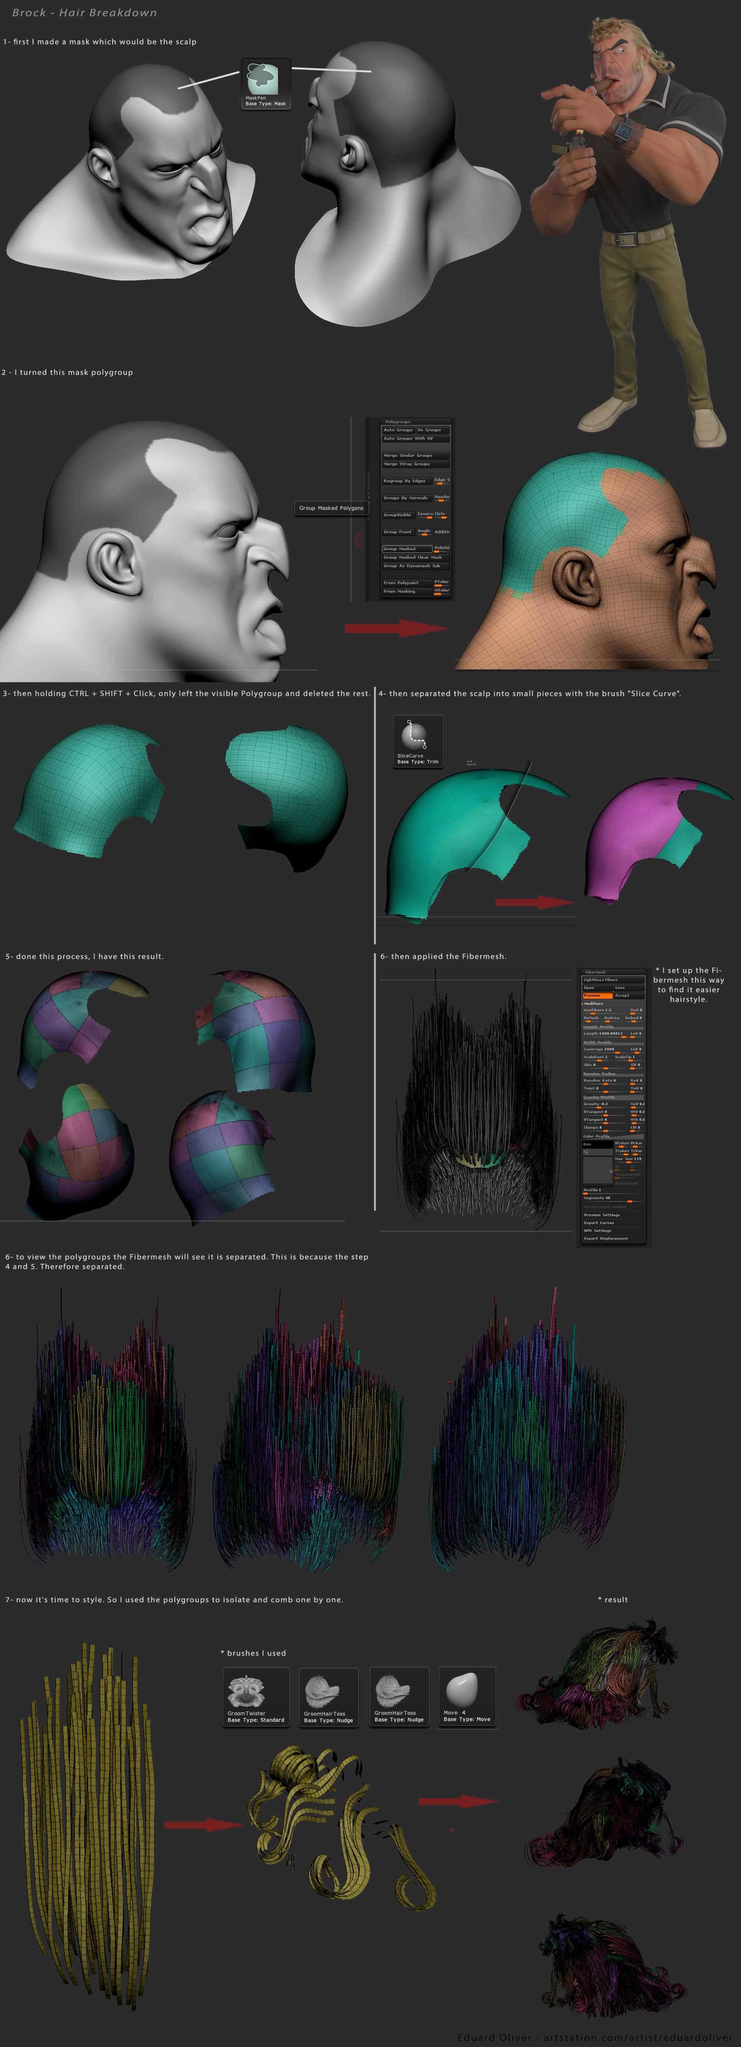Click Regroup By Edges button

click(x=408, y=481)
